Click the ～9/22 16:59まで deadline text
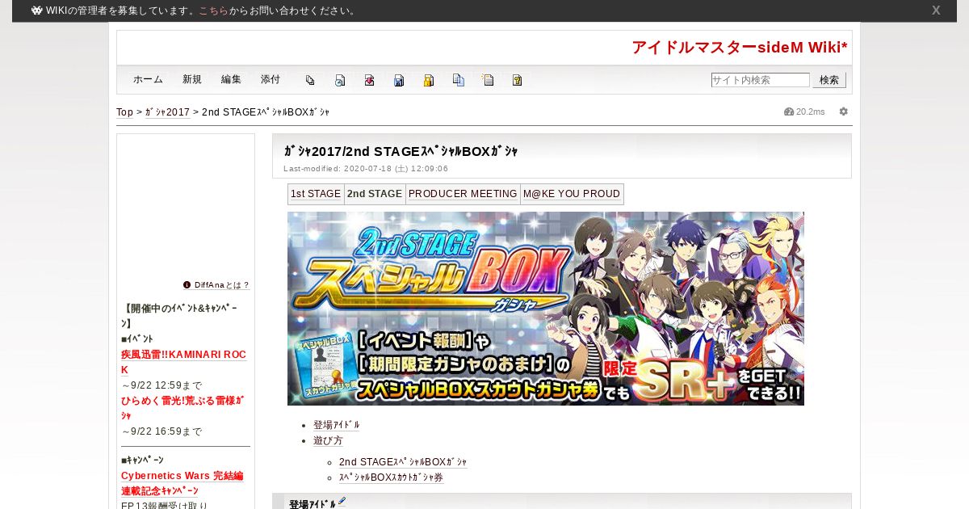This screenshot has width=969, height=509. pyautogui.click(x=161, y=431)
